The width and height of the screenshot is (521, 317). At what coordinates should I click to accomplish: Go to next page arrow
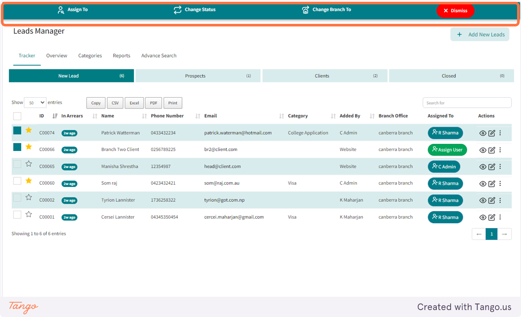(505, 234)
